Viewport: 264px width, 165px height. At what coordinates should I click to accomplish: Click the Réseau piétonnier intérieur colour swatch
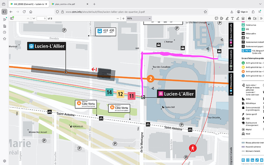point(243,142)
